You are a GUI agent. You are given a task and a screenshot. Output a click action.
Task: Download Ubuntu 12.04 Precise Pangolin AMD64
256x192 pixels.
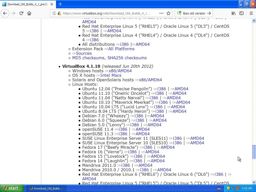[181, 89]
